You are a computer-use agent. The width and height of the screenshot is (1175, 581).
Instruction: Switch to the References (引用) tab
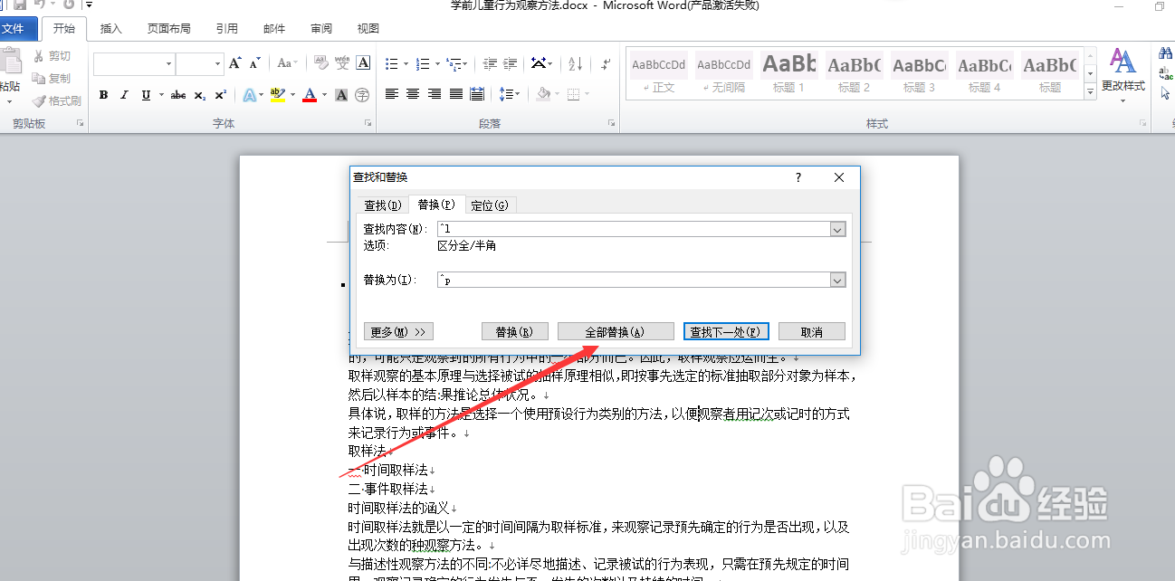pyautogui.click(x=227, y=29)
